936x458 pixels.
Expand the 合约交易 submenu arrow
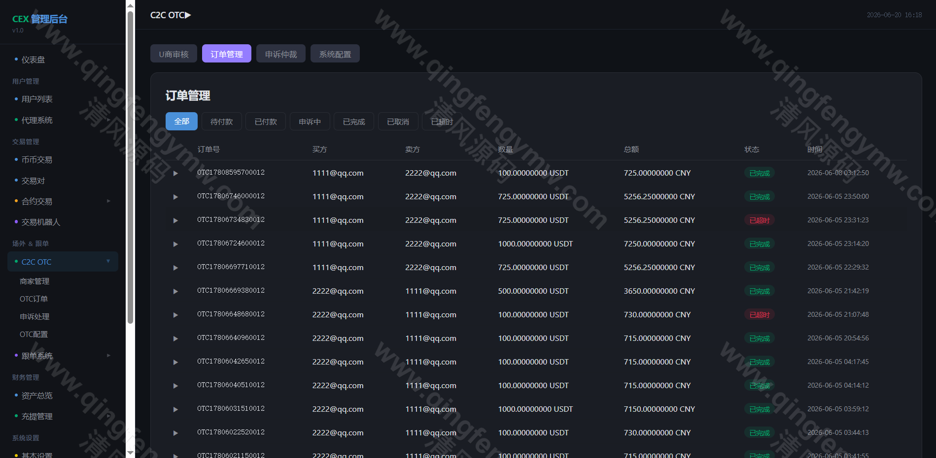(x=108, y=201)
